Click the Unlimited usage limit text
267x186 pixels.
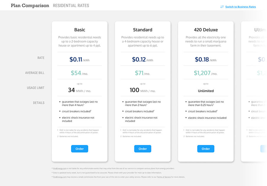[205, 91]
